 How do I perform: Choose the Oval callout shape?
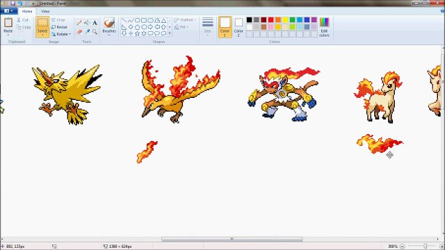click(x=157, y=33)
